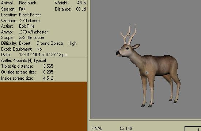
Task: Select the Animal: Roe buck field
Action: tap(19, 3)
